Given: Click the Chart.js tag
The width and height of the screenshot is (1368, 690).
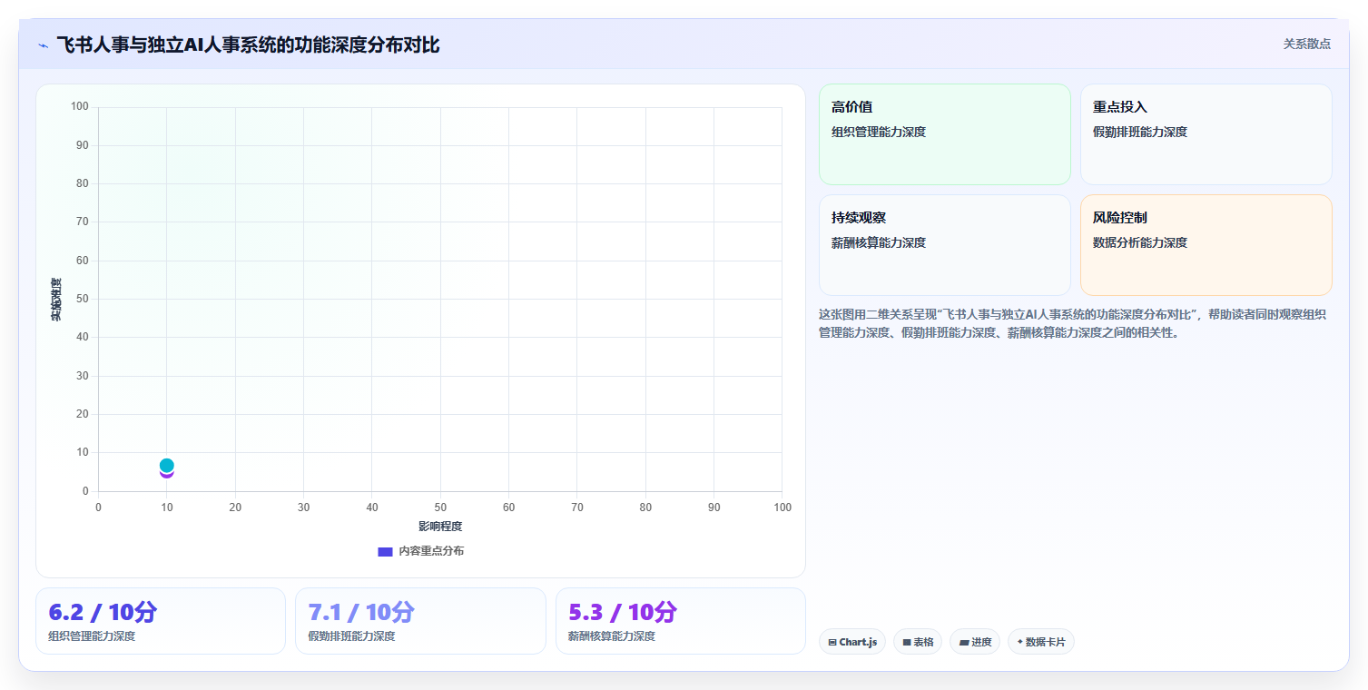Looking at the screenshot, I should [851, 642].
